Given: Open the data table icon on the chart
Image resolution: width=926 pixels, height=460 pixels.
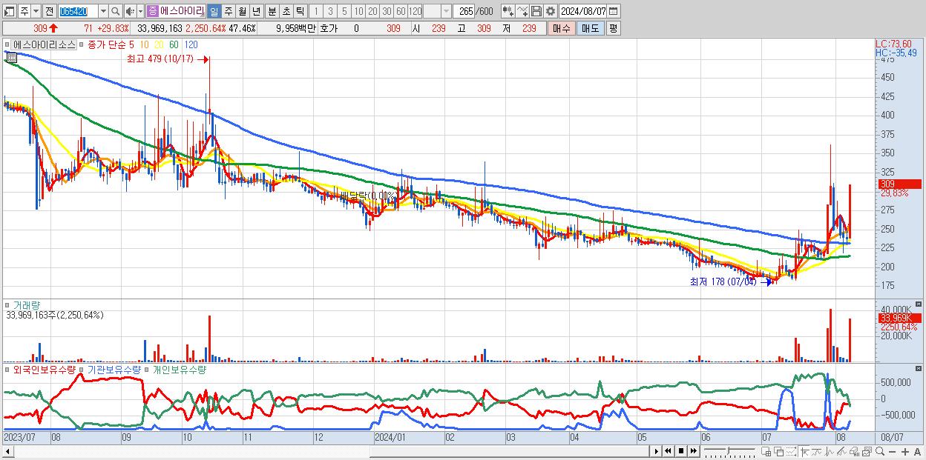Looking at the screenshot, I should pyautogui.click(x=13, y=56).
